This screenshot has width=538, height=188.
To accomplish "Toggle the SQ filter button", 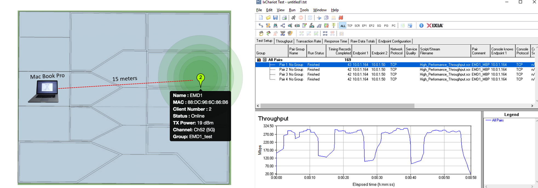I will point(379,25).
